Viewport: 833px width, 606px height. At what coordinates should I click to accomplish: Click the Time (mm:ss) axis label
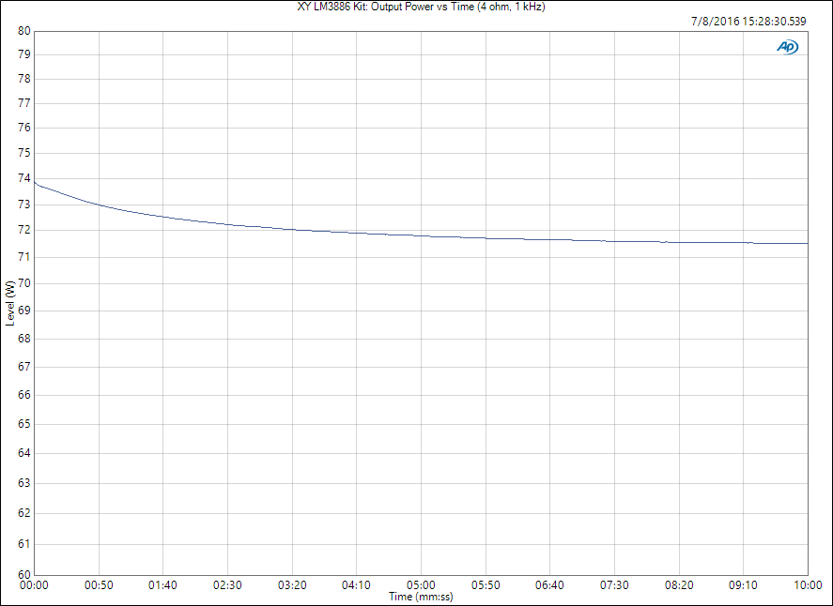421,597
